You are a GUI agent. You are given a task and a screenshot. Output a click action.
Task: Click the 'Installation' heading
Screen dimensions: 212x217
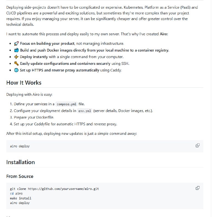21,162
